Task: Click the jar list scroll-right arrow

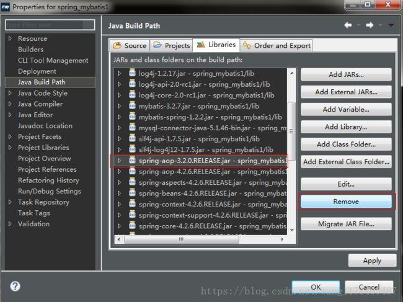Action: tap(283, 239)
